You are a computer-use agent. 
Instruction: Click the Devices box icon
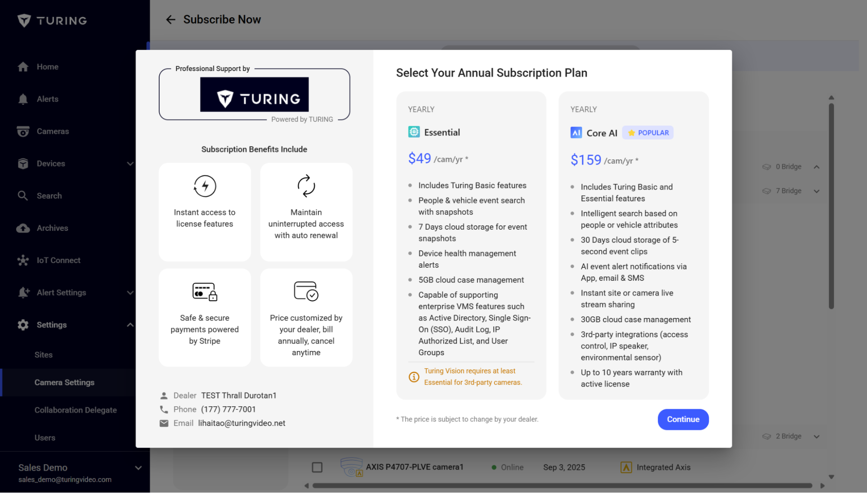tap(23, 164)
